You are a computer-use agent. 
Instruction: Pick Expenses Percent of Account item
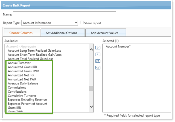tap(28, 104)
